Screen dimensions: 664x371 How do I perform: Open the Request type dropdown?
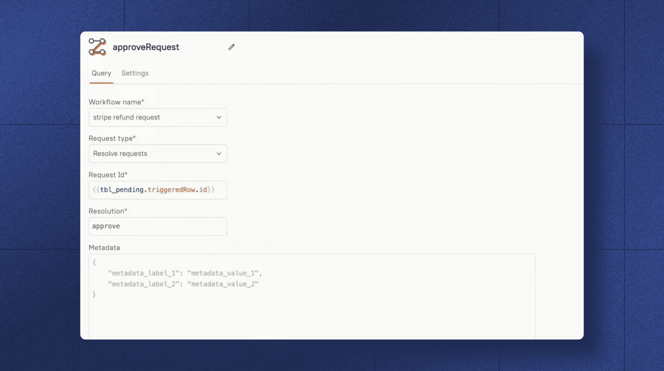pos(157,153)
